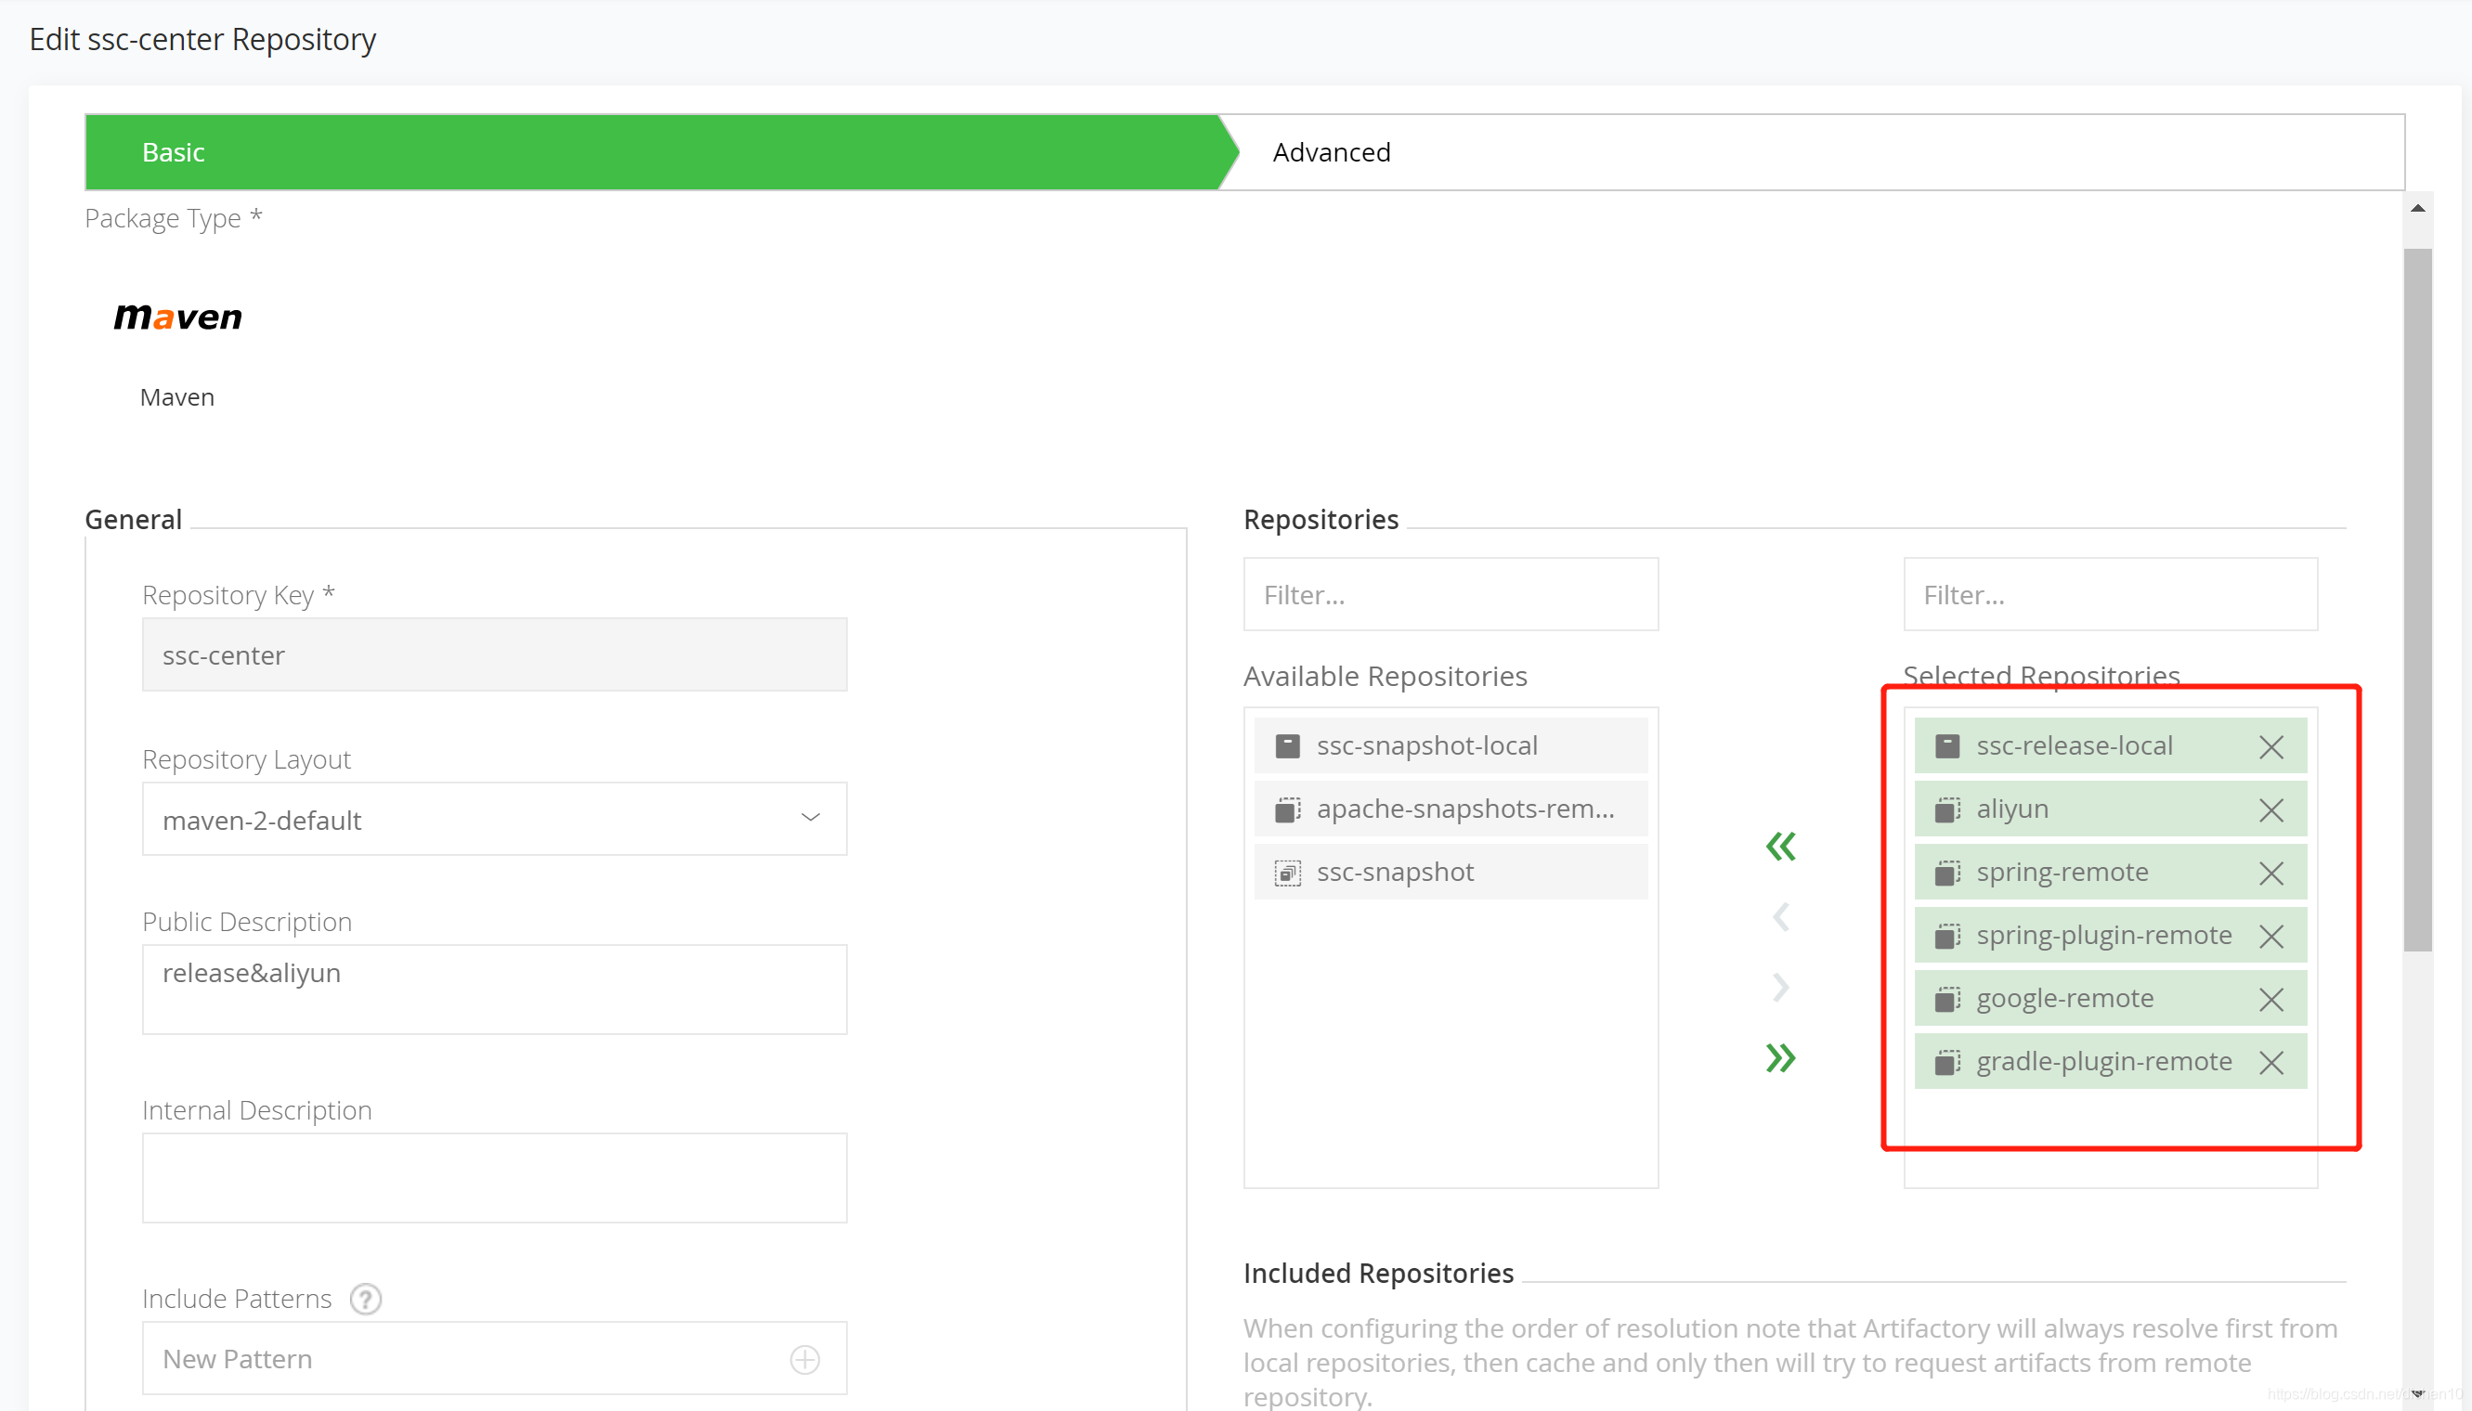
Task: Click move all items left double chevron
Action: 1781,846
